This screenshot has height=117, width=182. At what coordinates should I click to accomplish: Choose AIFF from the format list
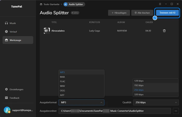[x=81, y=95]
